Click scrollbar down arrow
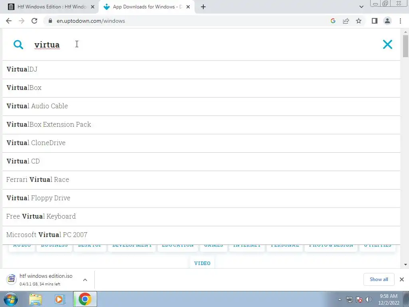The height and width of the screenshot is (307, 409). point(405,265)
